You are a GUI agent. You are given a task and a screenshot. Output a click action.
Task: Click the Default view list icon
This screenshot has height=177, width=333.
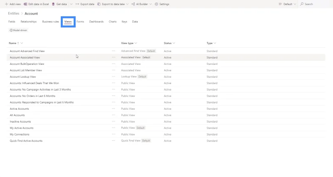(x=280, y=4)
